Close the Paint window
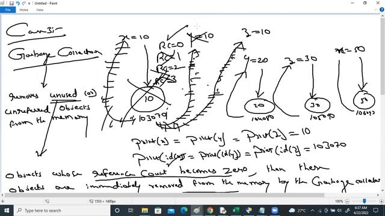Image resolution: width=385 pixels, height=216 pixels. pyautogui.click(x=378, y=3)
